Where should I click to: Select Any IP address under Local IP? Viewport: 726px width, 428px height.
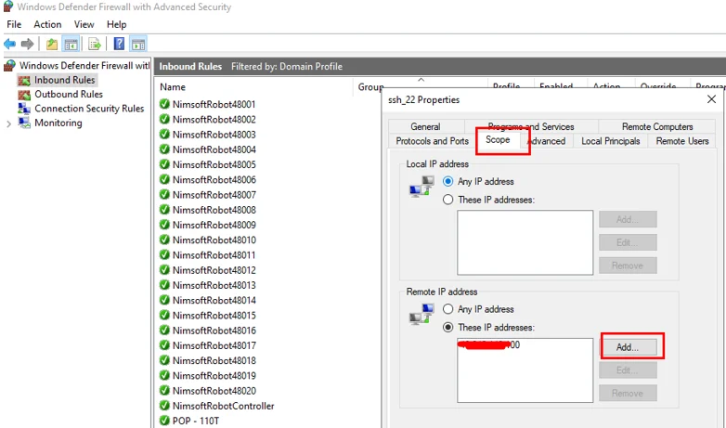[x=447, y=181]
